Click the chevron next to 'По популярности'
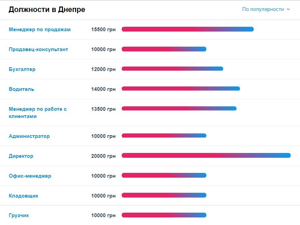This screenshot has width=300, height=225. tap(288, 9)
